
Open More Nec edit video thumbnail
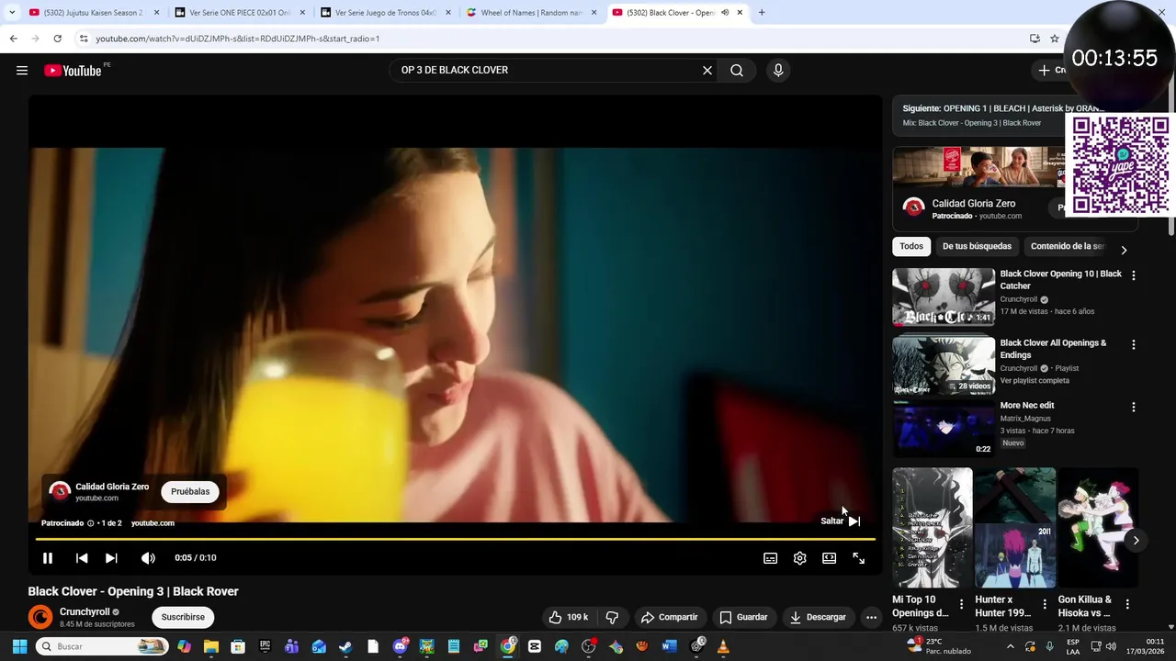(944, 428)
